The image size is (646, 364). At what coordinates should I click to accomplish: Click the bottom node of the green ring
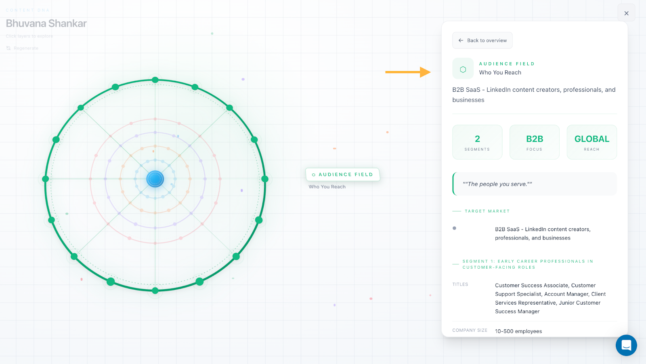coord(155,290)
